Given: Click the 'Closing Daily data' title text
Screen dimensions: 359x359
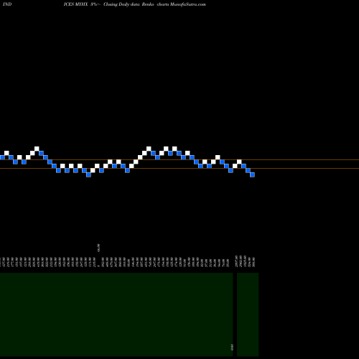Looking at the screenshot, I should pos(121,4).
